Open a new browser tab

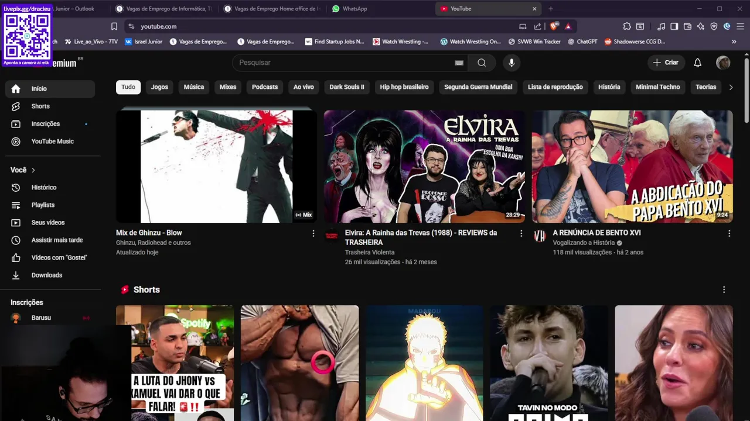pos(551,9)
